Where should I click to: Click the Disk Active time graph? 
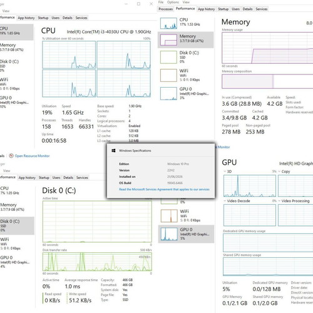tap(97, 222)
